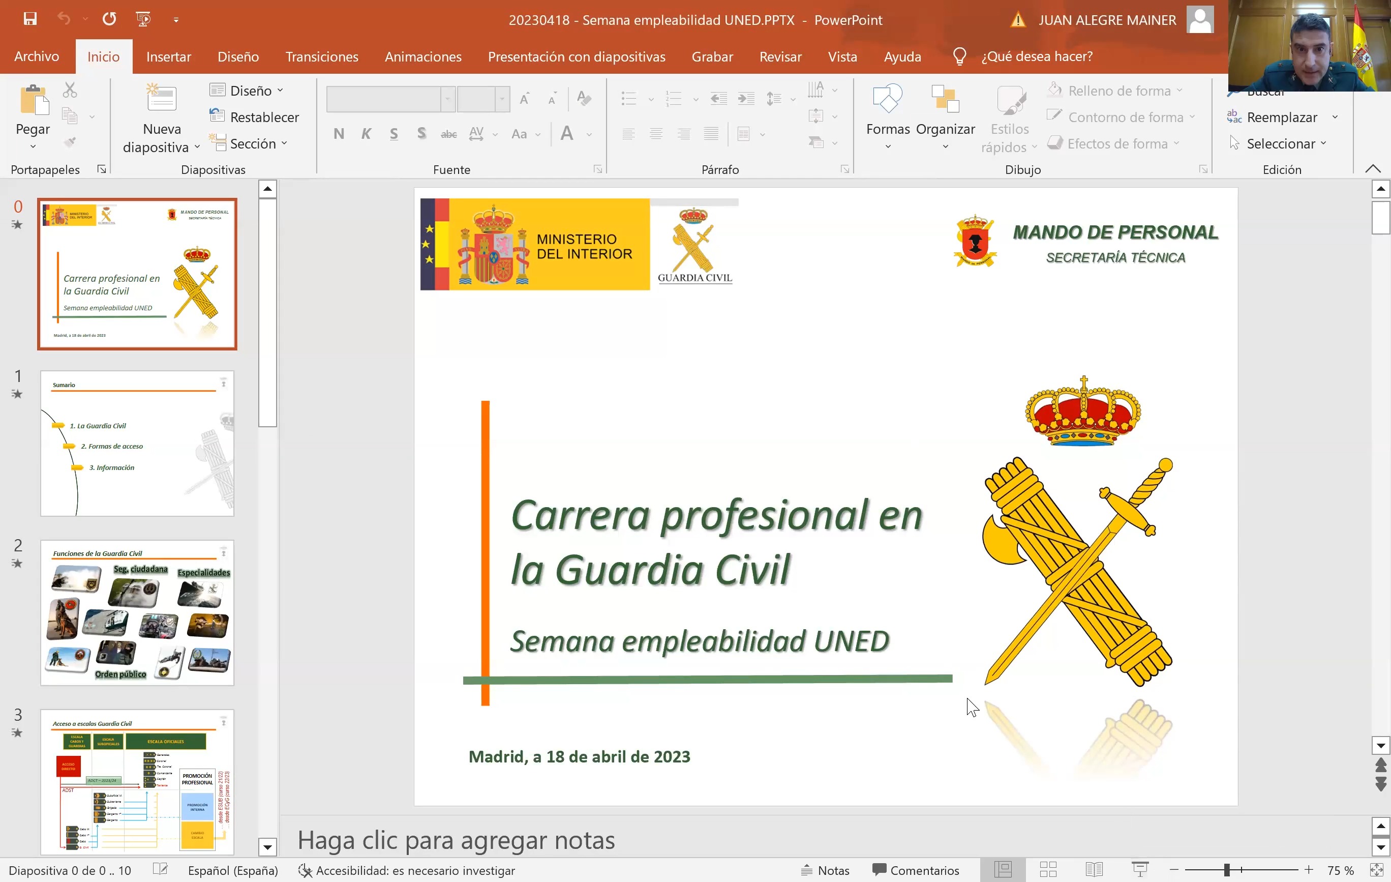Screen dimensions: 1391x882
Task: Click the Cut scissors icon
Action: pos(70,90)
